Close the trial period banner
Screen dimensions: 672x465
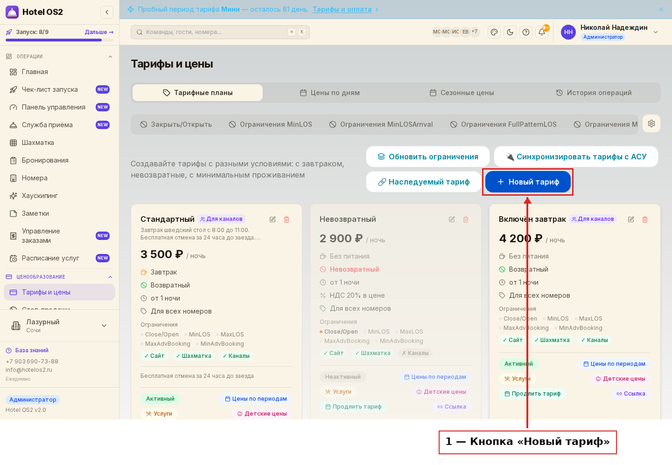tap(661, 9)
